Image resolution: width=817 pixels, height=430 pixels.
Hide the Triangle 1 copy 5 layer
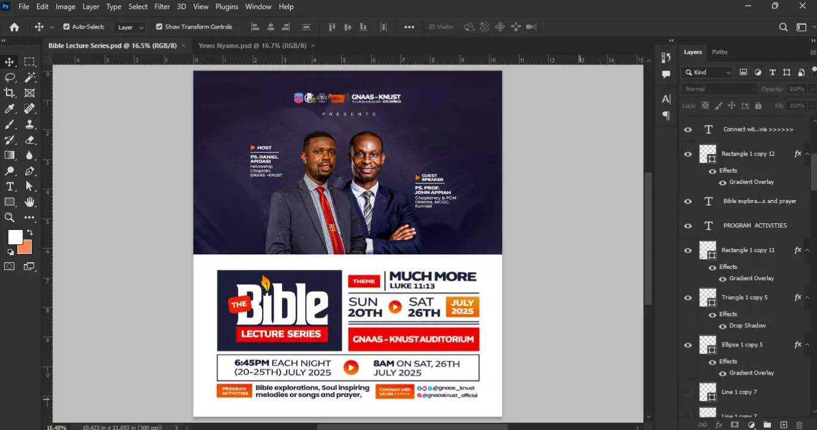coord(688,297)
